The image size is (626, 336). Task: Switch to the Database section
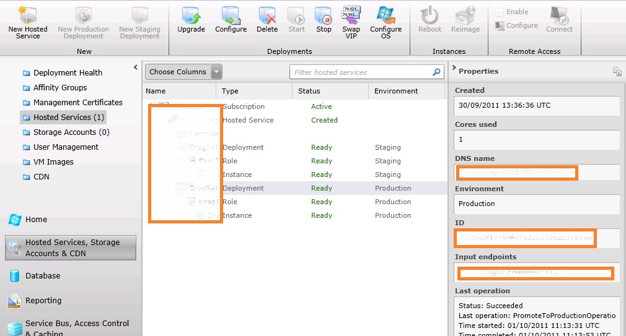point(43,276)
